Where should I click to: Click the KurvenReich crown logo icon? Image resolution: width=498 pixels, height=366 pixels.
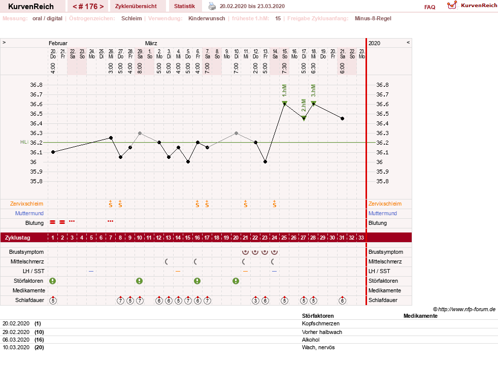(x=452, y=5)
